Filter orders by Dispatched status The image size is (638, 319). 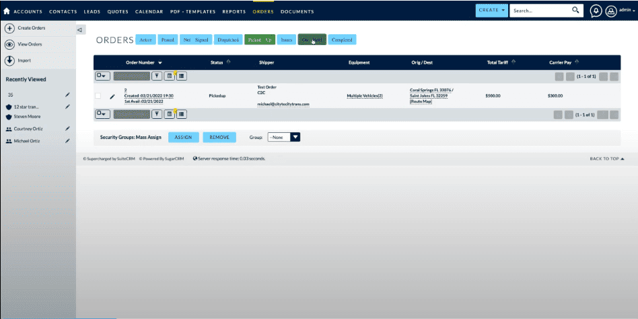click(x=228, y=40)
